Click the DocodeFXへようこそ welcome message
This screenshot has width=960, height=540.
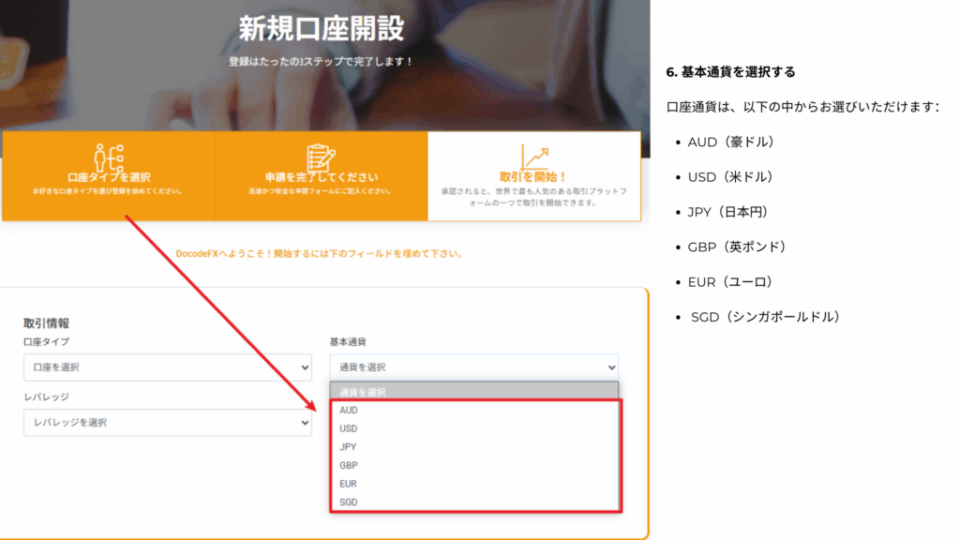[x=320, y=254]
